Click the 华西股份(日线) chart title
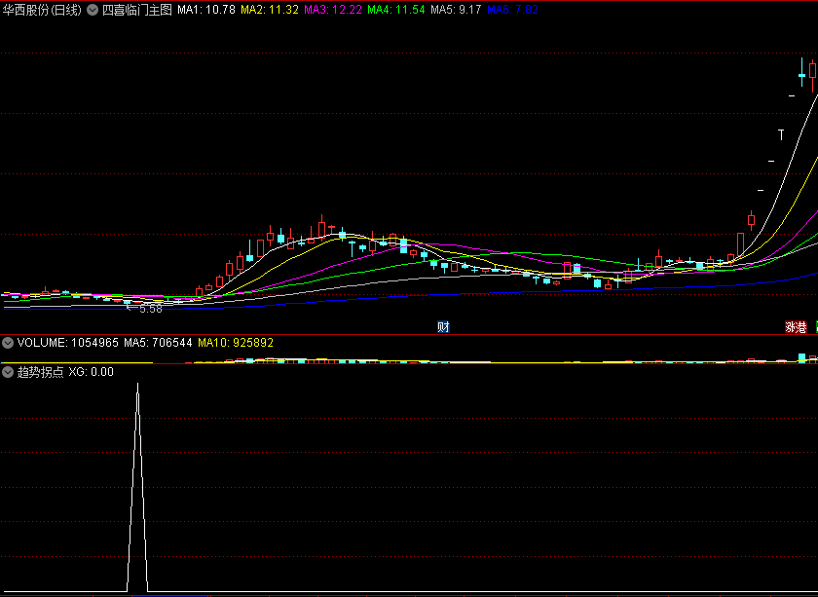This screenshot has height=597, width=818. pos(42,10)
